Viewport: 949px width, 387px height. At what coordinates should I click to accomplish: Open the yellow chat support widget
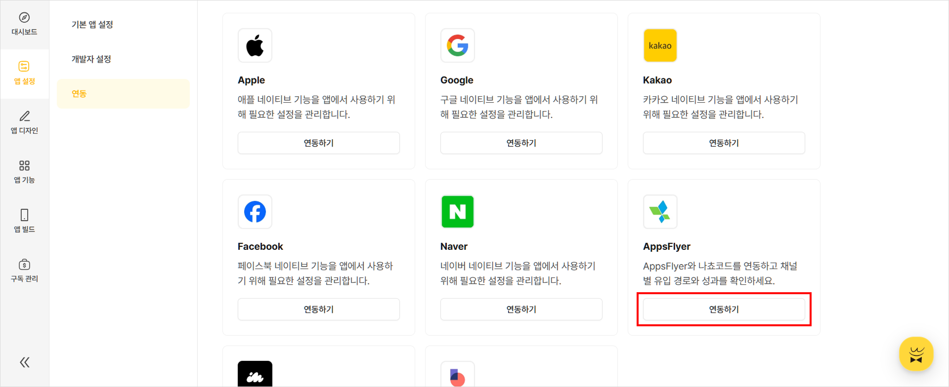coord(916,354)
